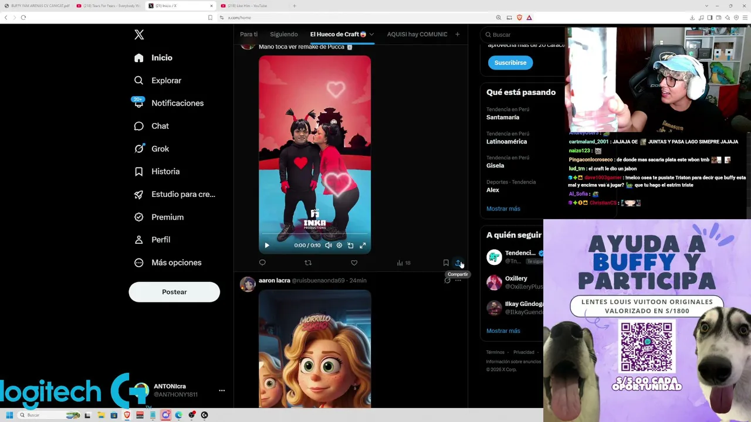Image resolution: width=751 pixels, height=422 pixels.
Task: Expand Más opciones in the sidebar
Action: [167, 263]
